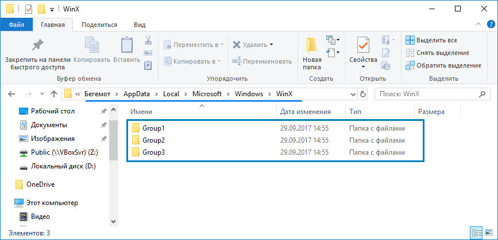This screenshot has width=498, height=240.
Task: Click the Копировать ribbon icon
Action: click(x=92, y=45)
